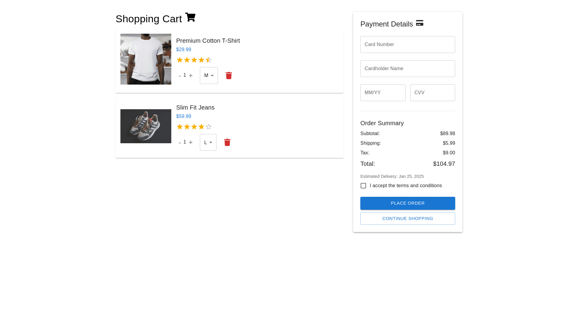Click the Cardholder Name input

coord(408,69)
